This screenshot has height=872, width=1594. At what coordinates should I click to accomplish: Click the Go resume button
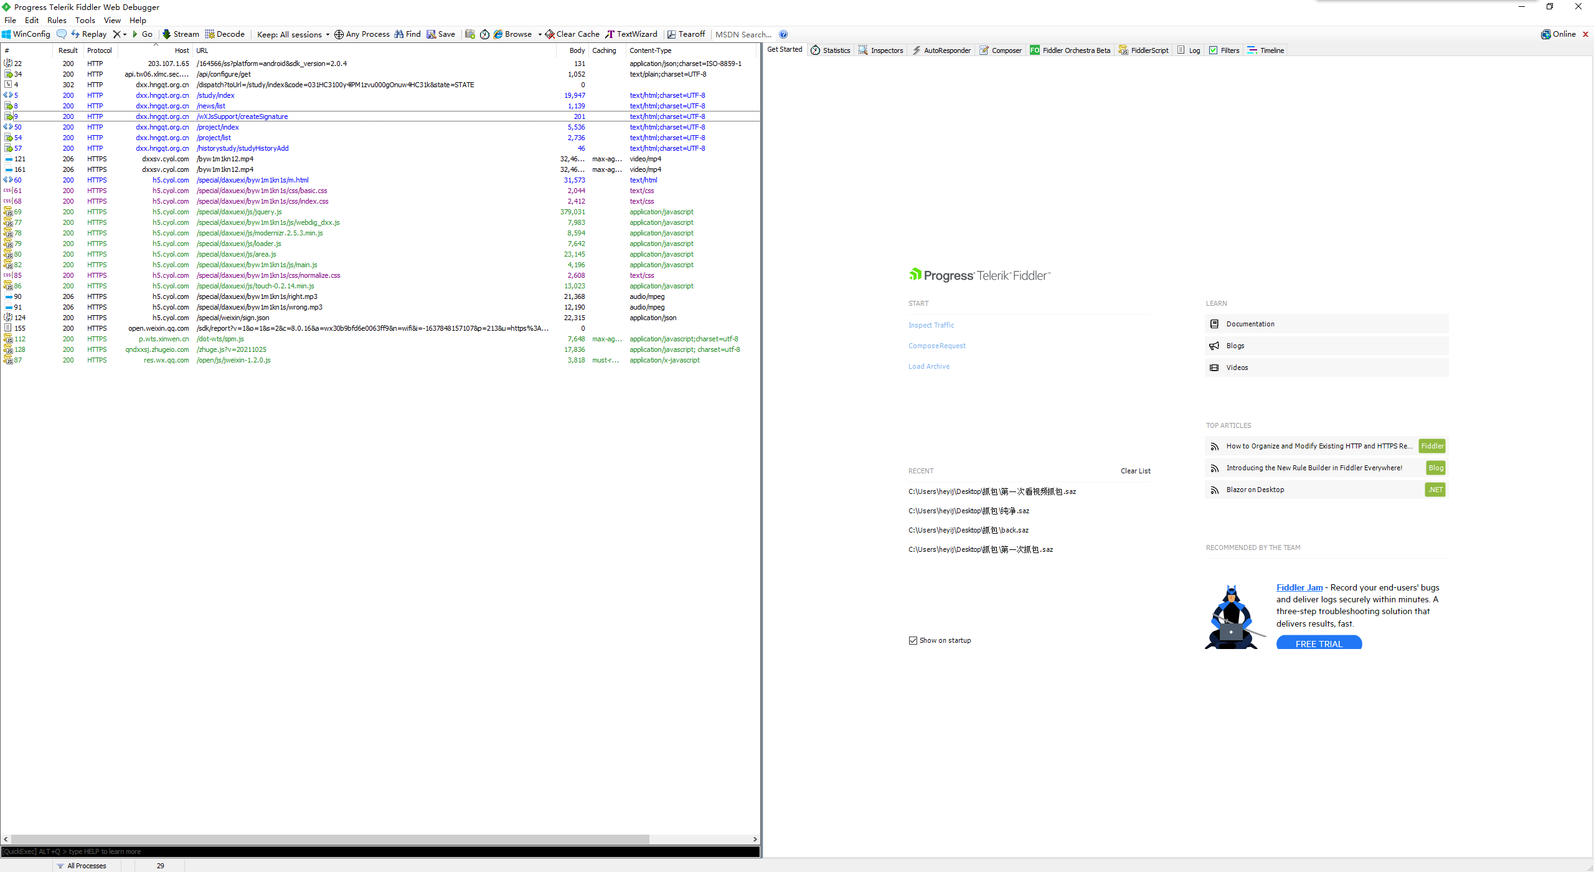143,34
